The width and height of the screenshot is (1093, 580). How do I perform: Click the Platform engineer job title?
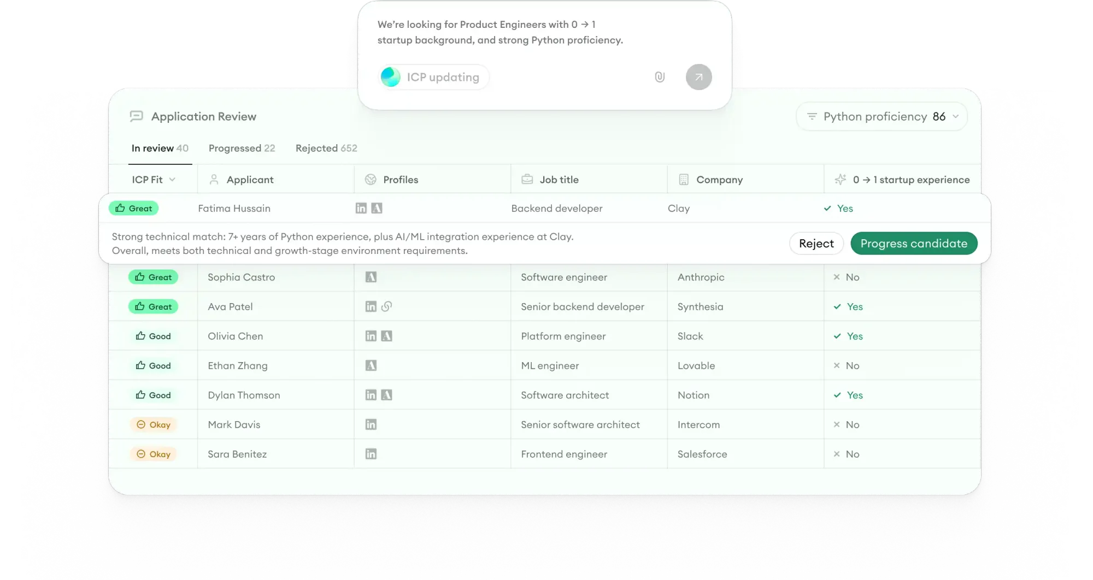563,336
